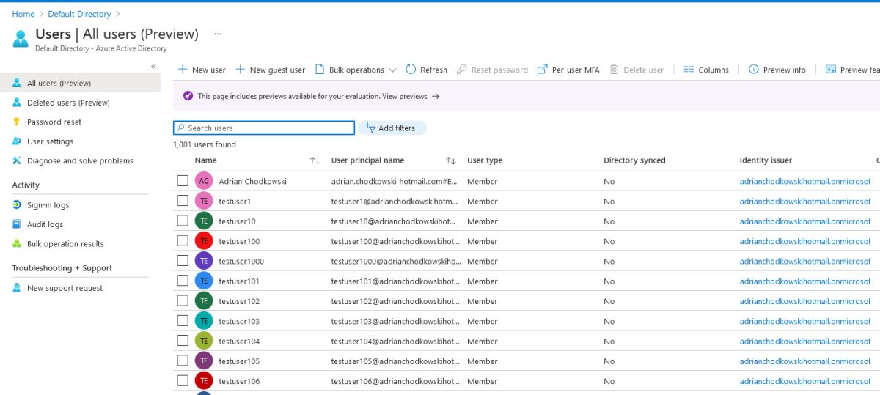Check the box for Adrian Chodkowski

pyautogui.click(x=183, y=181)
